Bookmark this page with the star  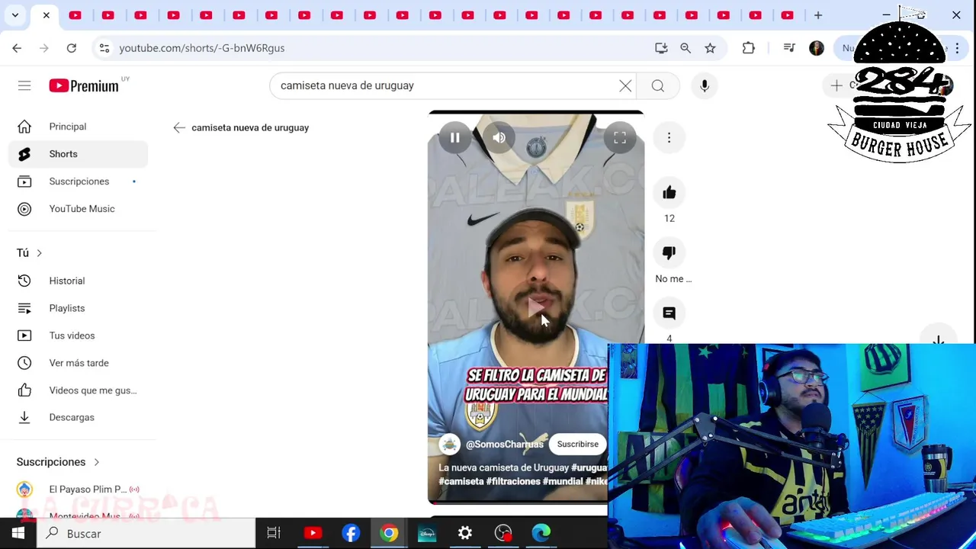pos(710,48)
